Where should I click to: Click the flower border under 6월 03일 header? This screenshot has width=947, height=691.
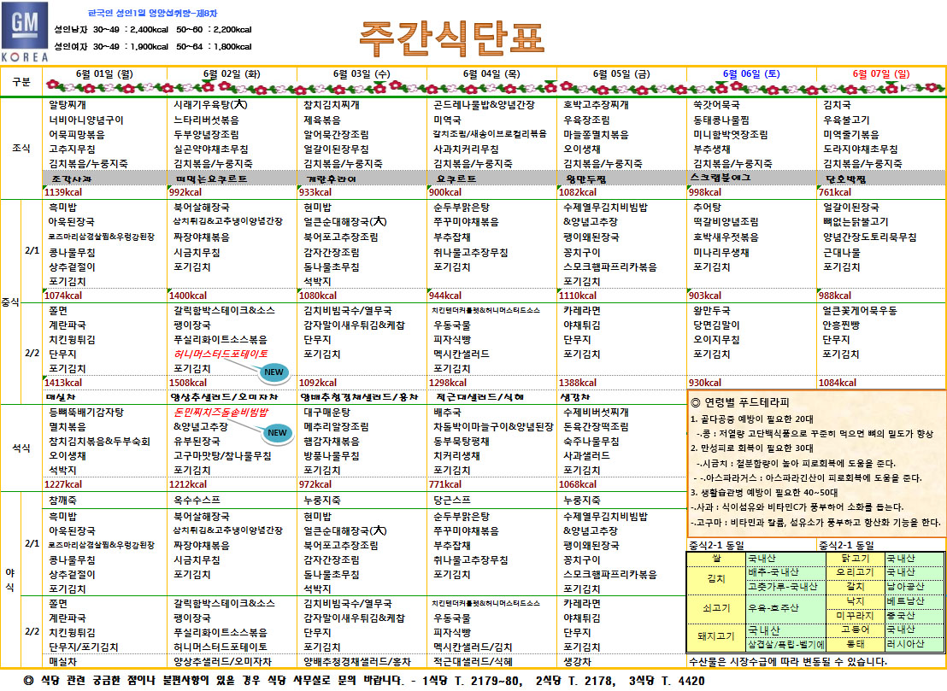point(362,86)
